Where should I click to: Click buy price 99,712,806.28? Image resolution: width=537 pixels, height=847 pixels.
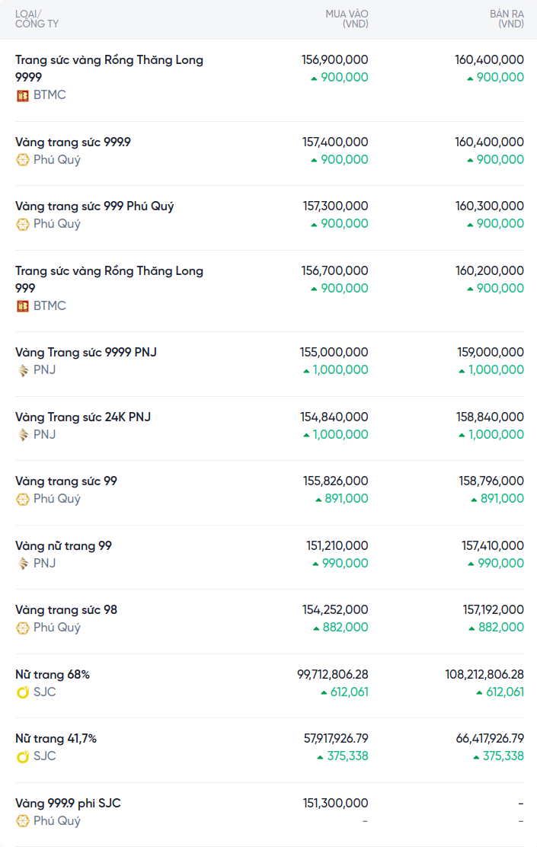(x=333, y=675)
